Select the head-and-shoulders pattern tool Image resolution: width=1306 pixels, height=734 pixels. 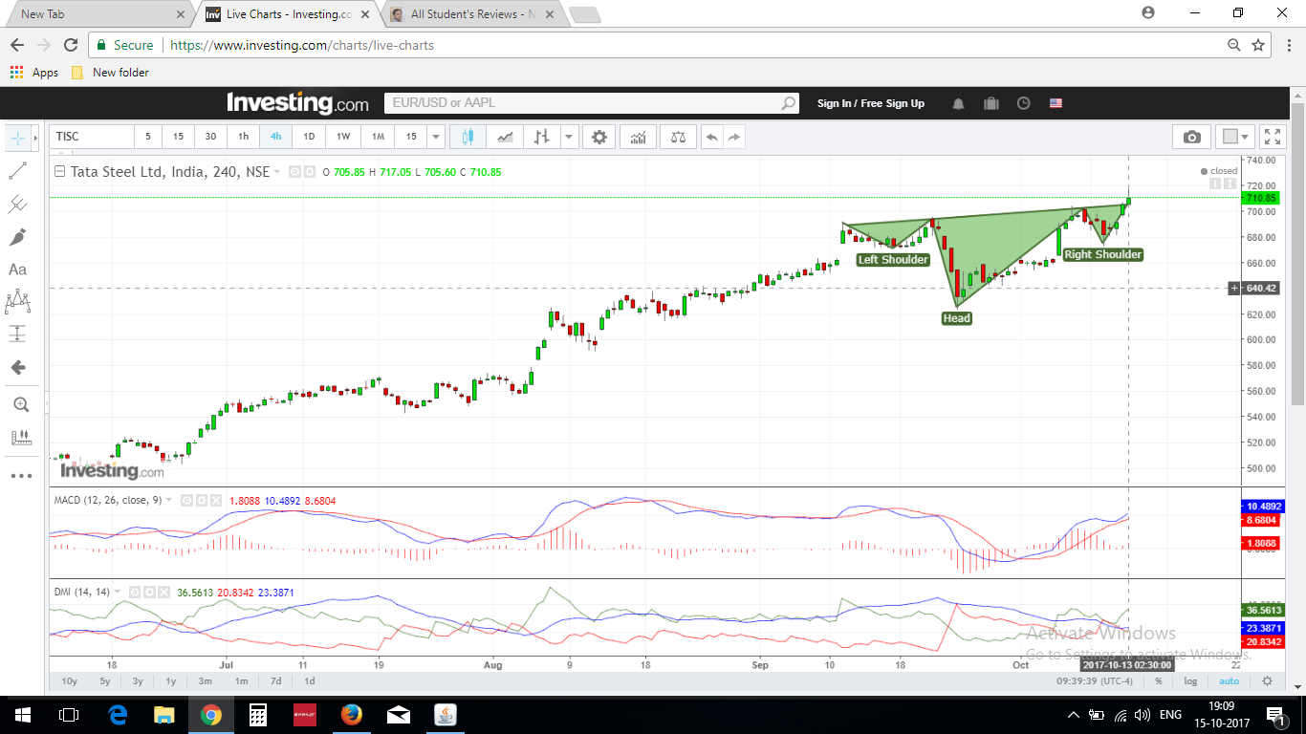[18, 302]
